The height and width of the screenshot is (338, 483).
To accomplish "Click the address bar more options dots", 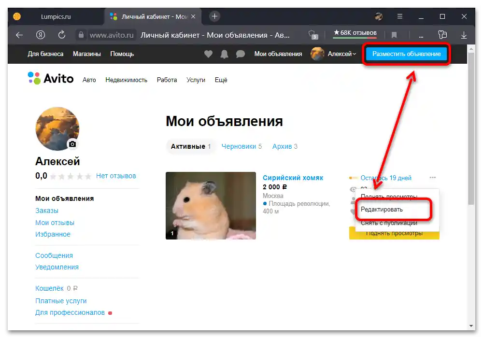I will coord(421,36).
